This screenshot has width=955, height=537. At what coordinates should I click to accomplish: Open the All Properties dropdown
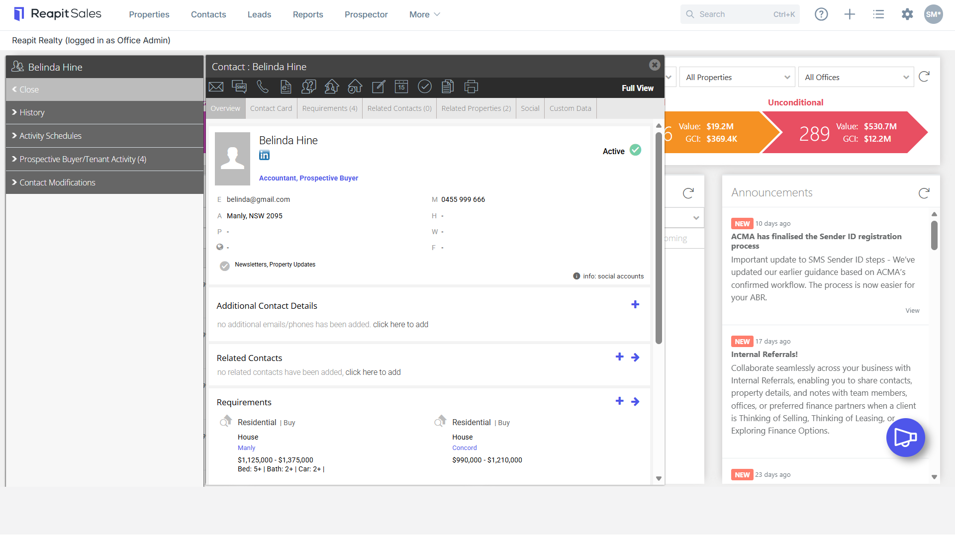(737, 77)
